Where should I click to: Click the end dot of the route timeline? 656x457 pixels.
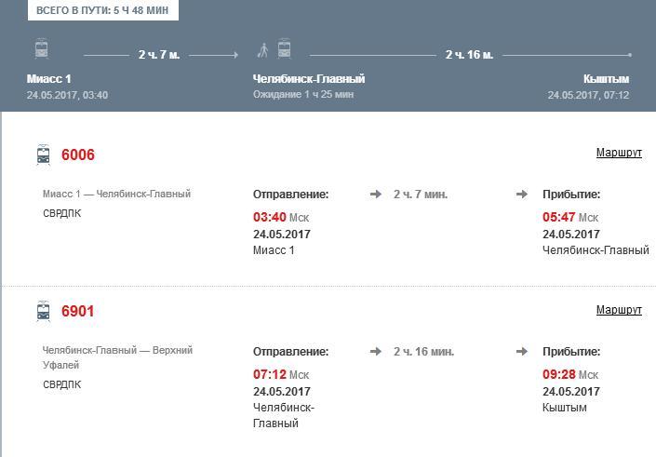point(630,55)
